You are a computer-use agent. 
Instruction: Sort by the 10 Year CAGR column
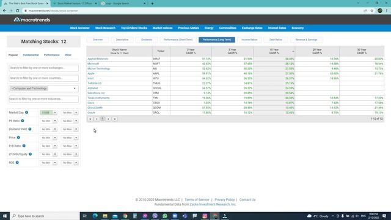pos(274,51)
